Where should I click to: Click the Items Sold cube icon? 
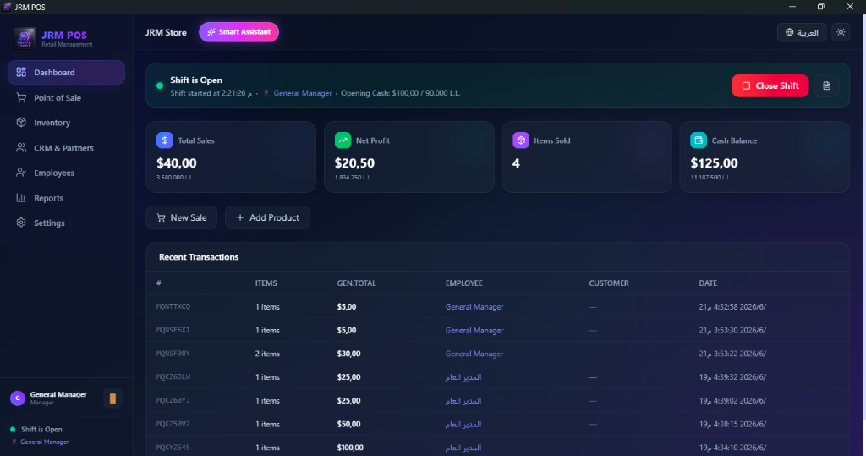pyautogui.click(x=521, y=140)
